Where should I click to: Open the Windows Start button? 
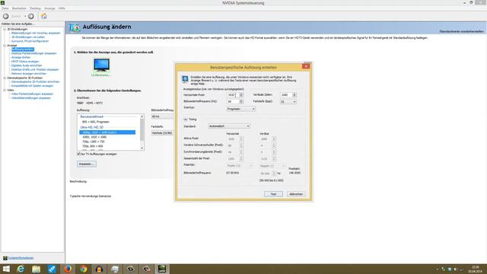point(6,269)
